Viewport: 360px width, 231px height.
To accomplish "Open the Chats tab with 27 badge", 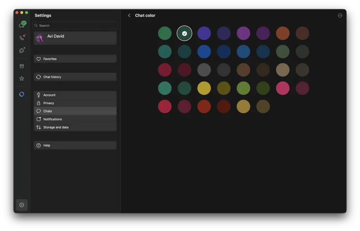I will (x=22, y=24).
